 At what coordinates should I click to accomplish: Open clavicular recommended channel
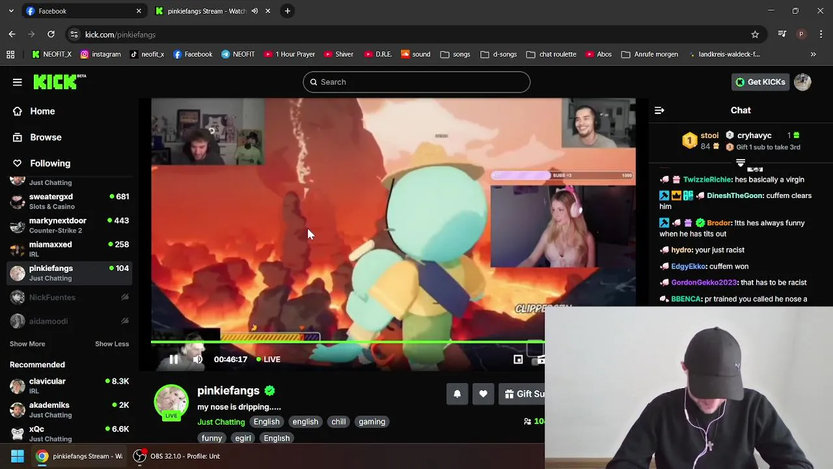click(70, 386)
